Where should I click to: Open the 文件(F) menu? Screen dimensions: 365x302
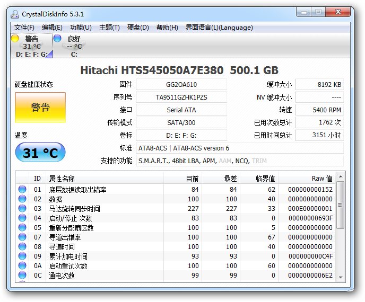24,28
